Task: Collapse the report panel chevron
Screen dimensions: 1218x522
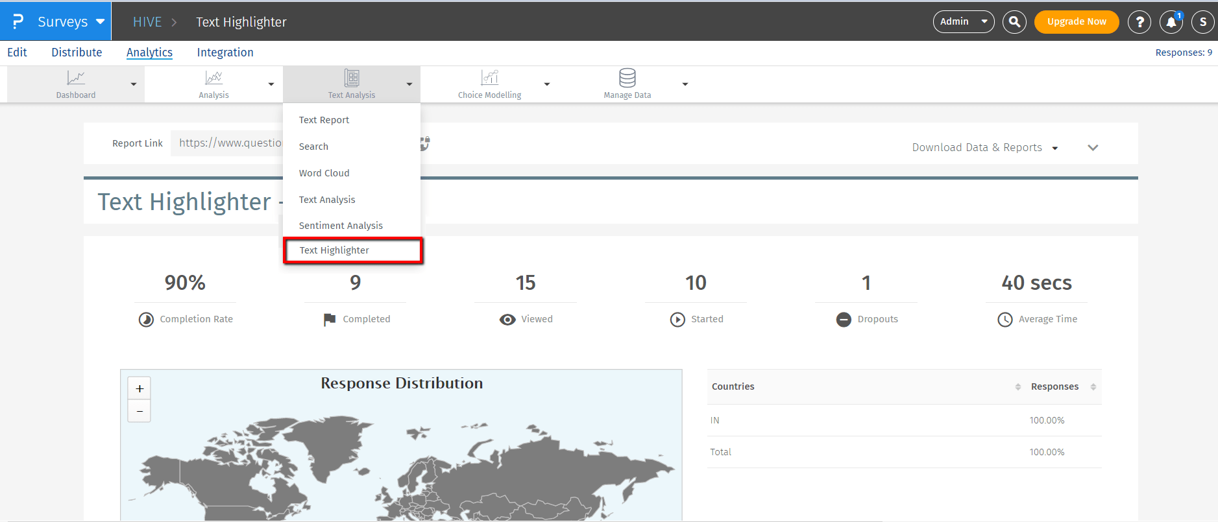Action: click(1093, 148)
